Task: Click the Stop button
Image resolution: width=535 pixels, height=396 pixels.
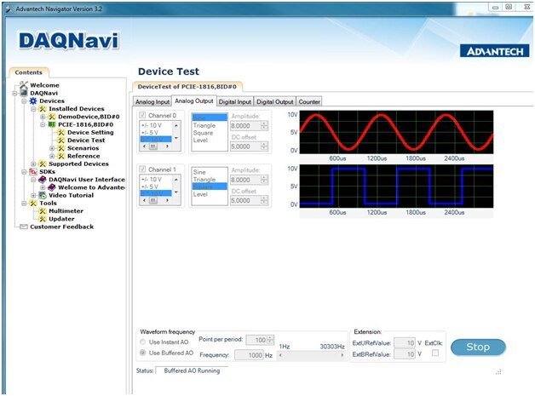Action: pos(478,347)
